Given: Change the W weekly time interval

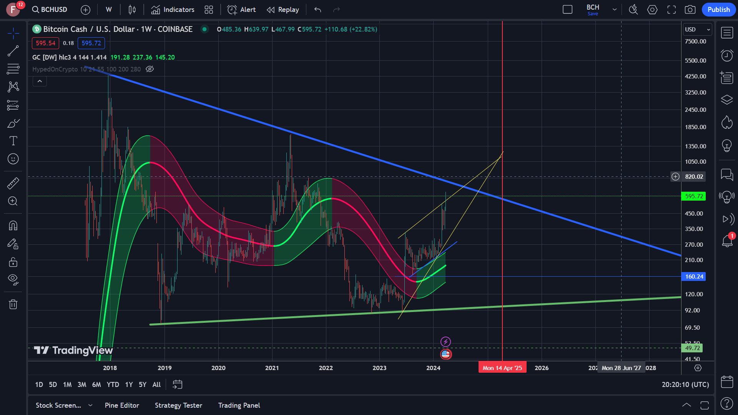Looking at the screenshot, I should [x=109, y=10].
